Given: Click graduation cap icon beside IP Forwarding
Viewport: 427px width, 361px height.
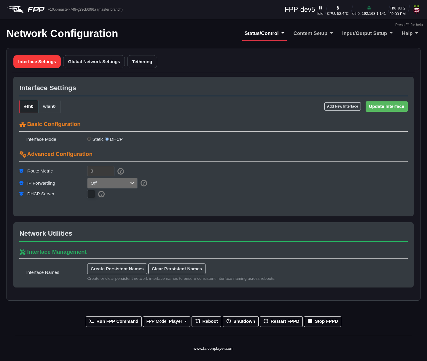Looking at the screenshot, I should tap(21, 183).
